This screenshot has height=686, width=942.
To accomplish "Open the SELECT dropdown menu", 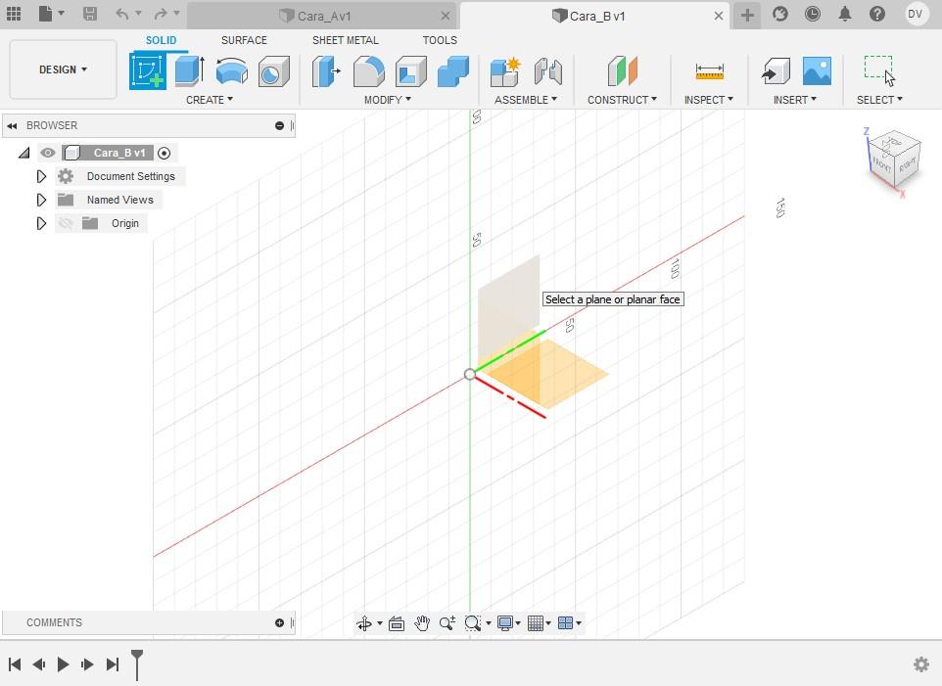I will point(879,100).
